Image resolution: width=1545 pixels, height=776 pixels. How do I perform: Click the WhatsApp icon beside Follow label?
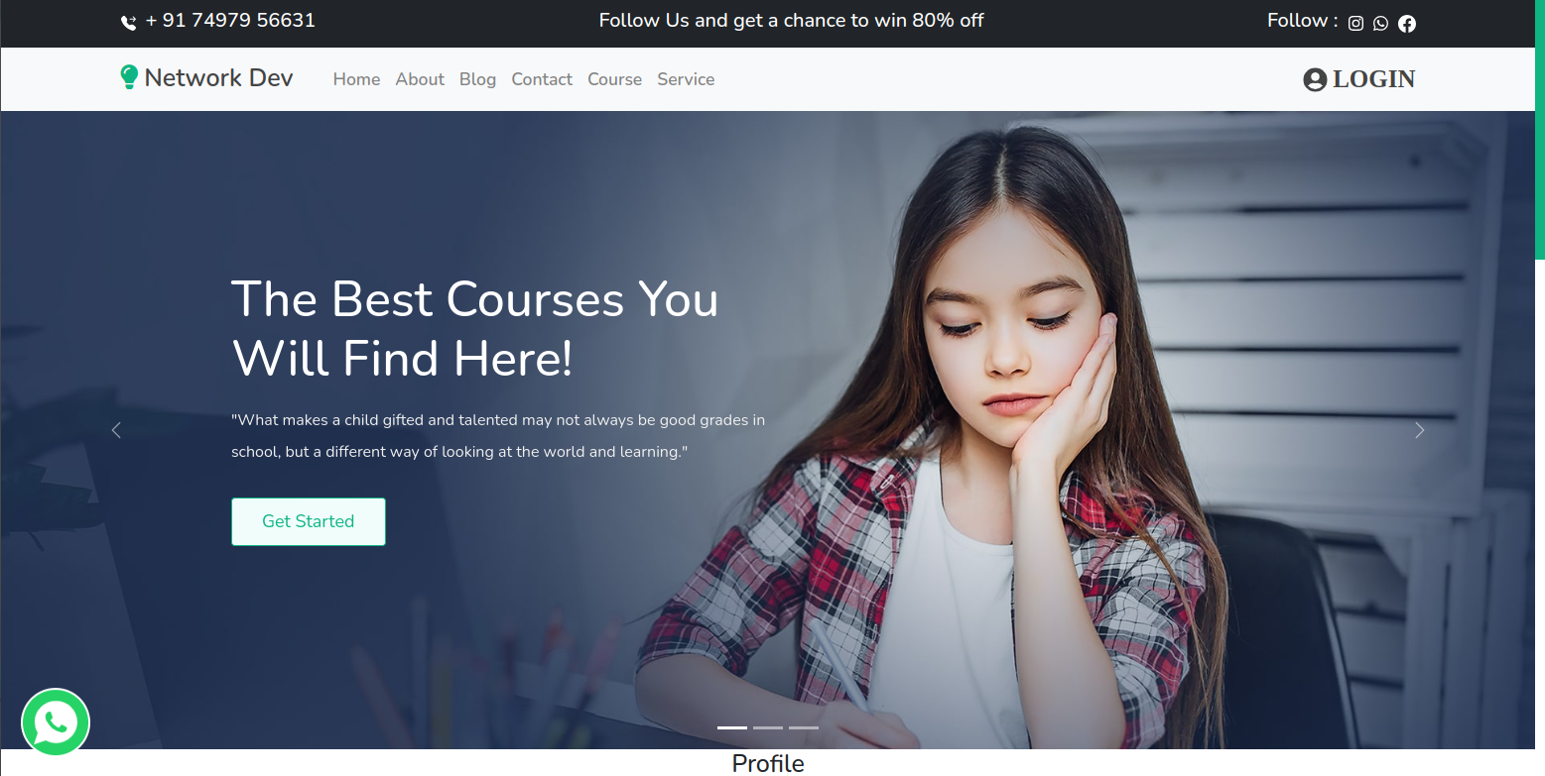coord(1380,23)
